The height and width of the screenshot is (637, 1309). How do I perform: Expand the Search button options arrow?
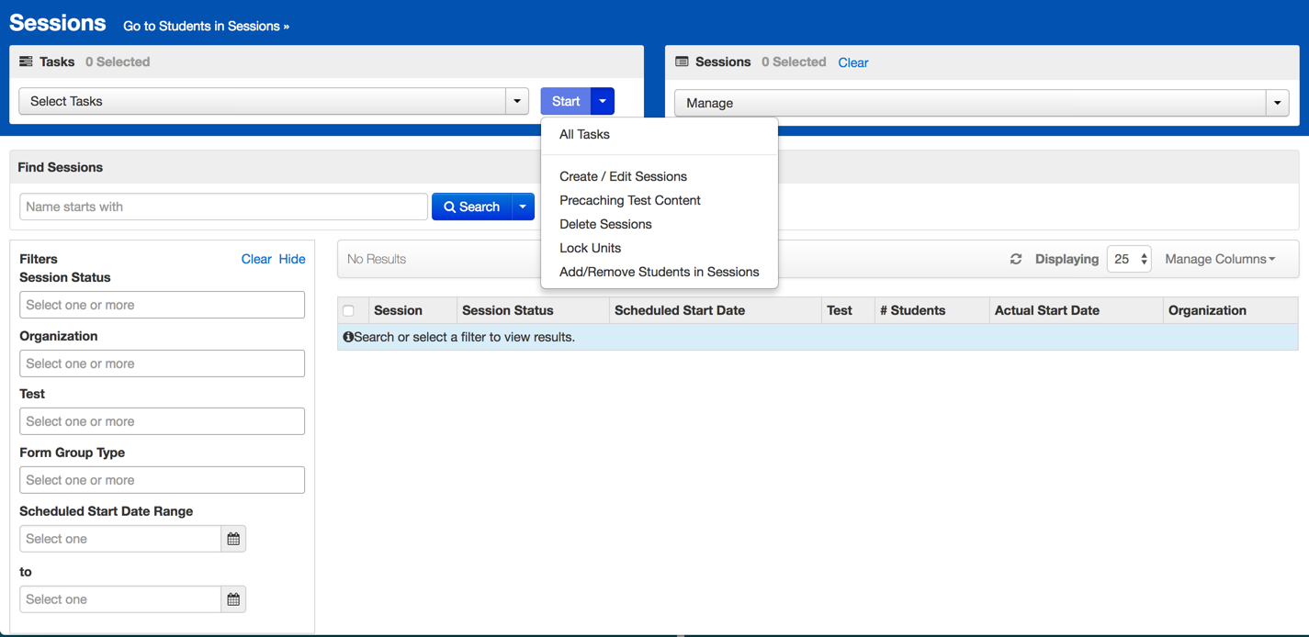pyautogui.click(x=523, y=207)
